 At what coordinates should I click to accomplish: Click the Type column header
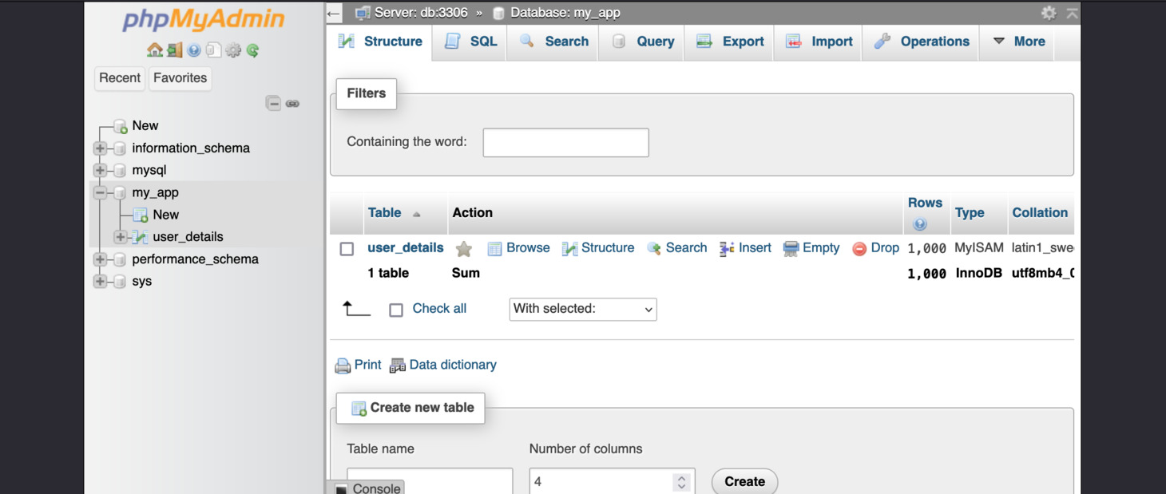click(x=970, y=213)
